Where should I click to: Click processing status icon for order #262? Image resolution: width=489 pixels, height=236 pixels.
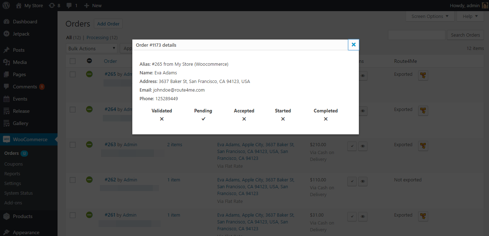point(89,180)
